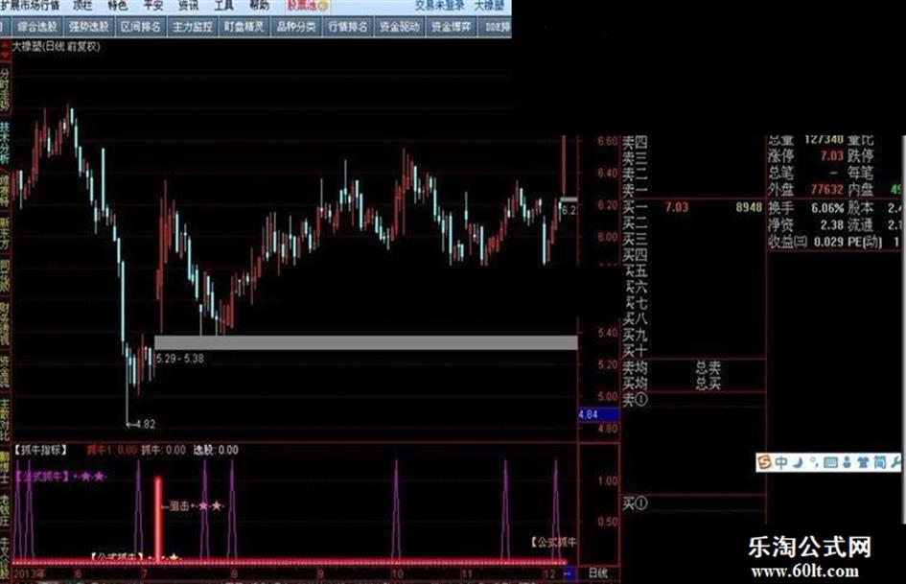Click the 5.29 - 5.38 range label
Image resolution: width=906 pixels, height=584 pixels.
(179, 359)
